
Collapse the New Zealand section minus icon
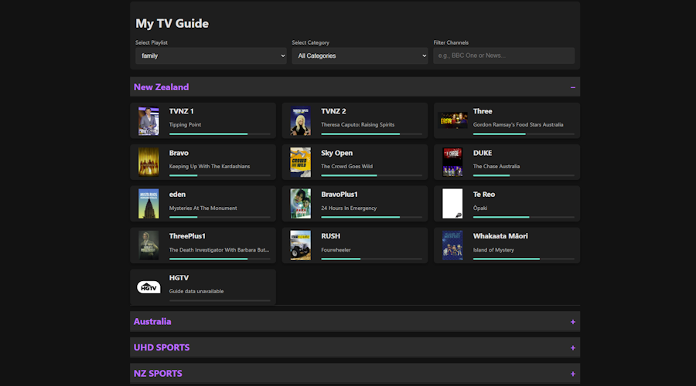[x=572, y=87]
